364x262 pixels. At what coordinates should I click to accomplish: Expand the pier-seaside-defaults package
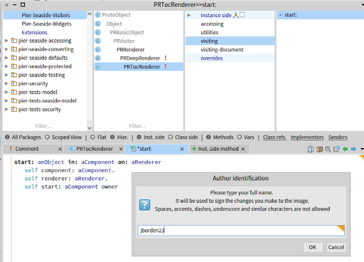[x=6, y=58]
